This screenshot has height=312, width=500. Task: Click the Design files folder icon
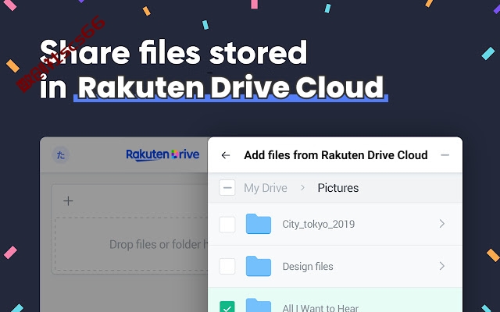259,266
